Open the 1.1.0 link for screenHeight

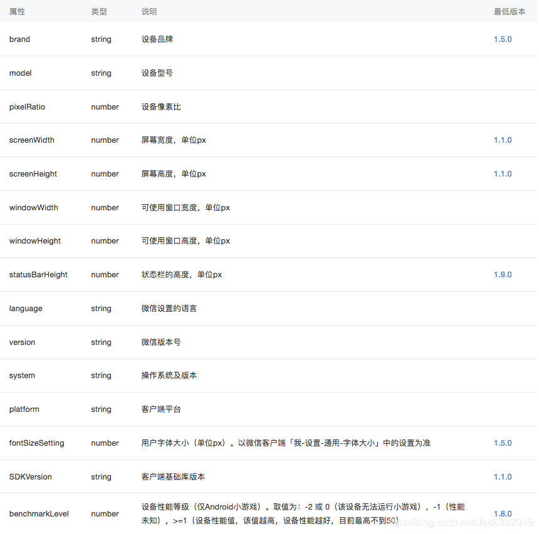(502, 173)
